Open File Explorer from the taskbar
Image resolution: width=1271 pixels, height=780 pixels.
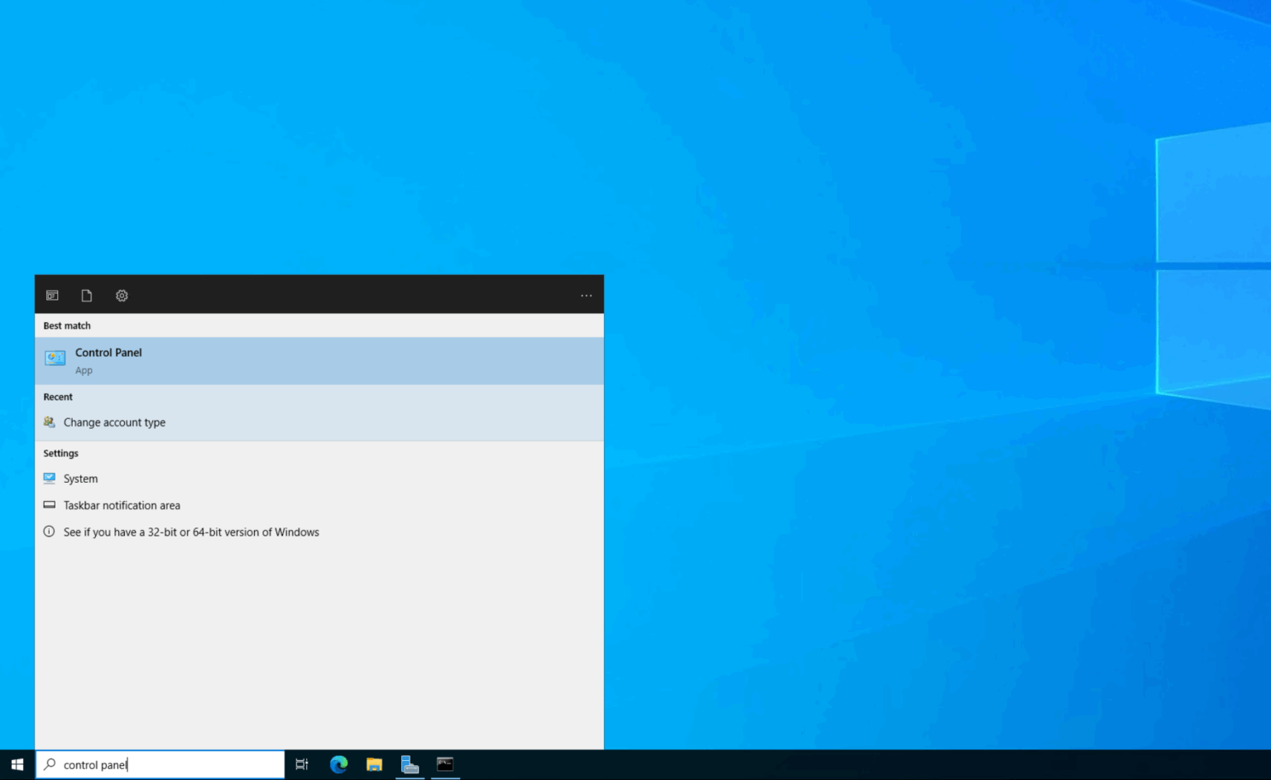pyautogui.click(x=374, y=764)
